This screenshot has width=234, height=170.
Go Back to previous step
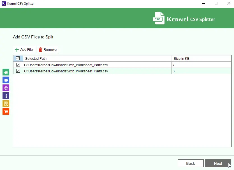pyautogui.click(x=191, y=164)
